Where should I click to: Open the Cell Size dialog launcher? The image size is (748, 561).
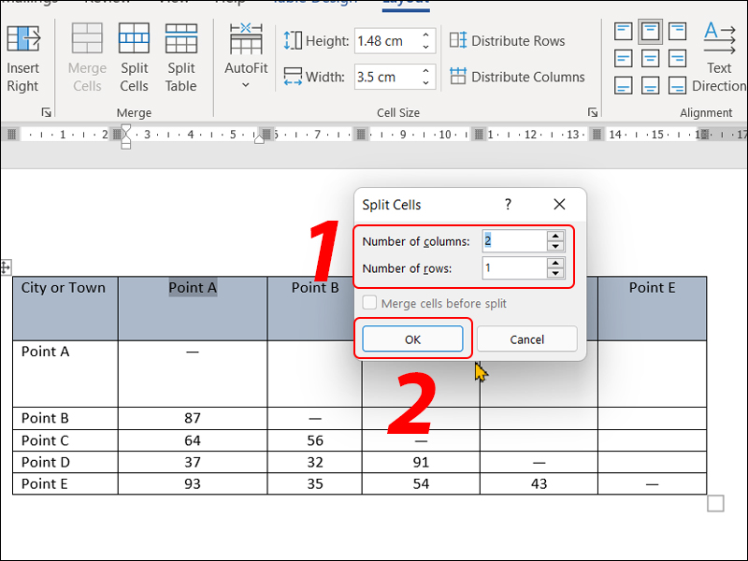592,112
